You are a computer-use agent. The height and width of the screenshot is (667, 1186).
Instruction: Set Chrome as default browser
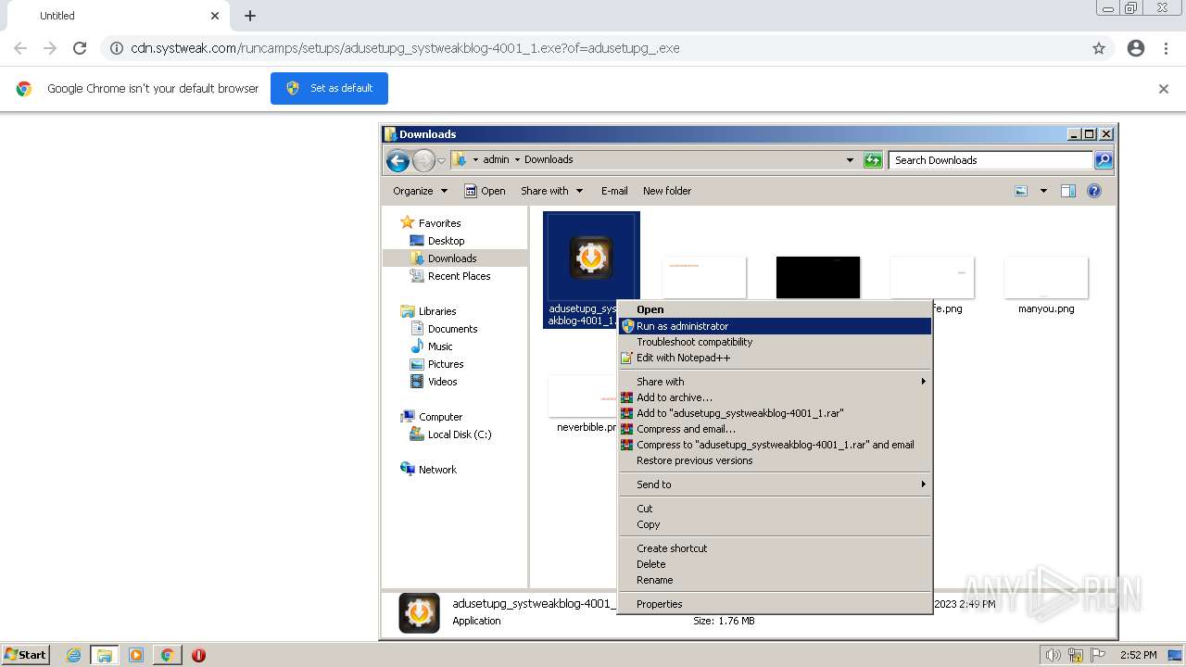pos(329,88)
